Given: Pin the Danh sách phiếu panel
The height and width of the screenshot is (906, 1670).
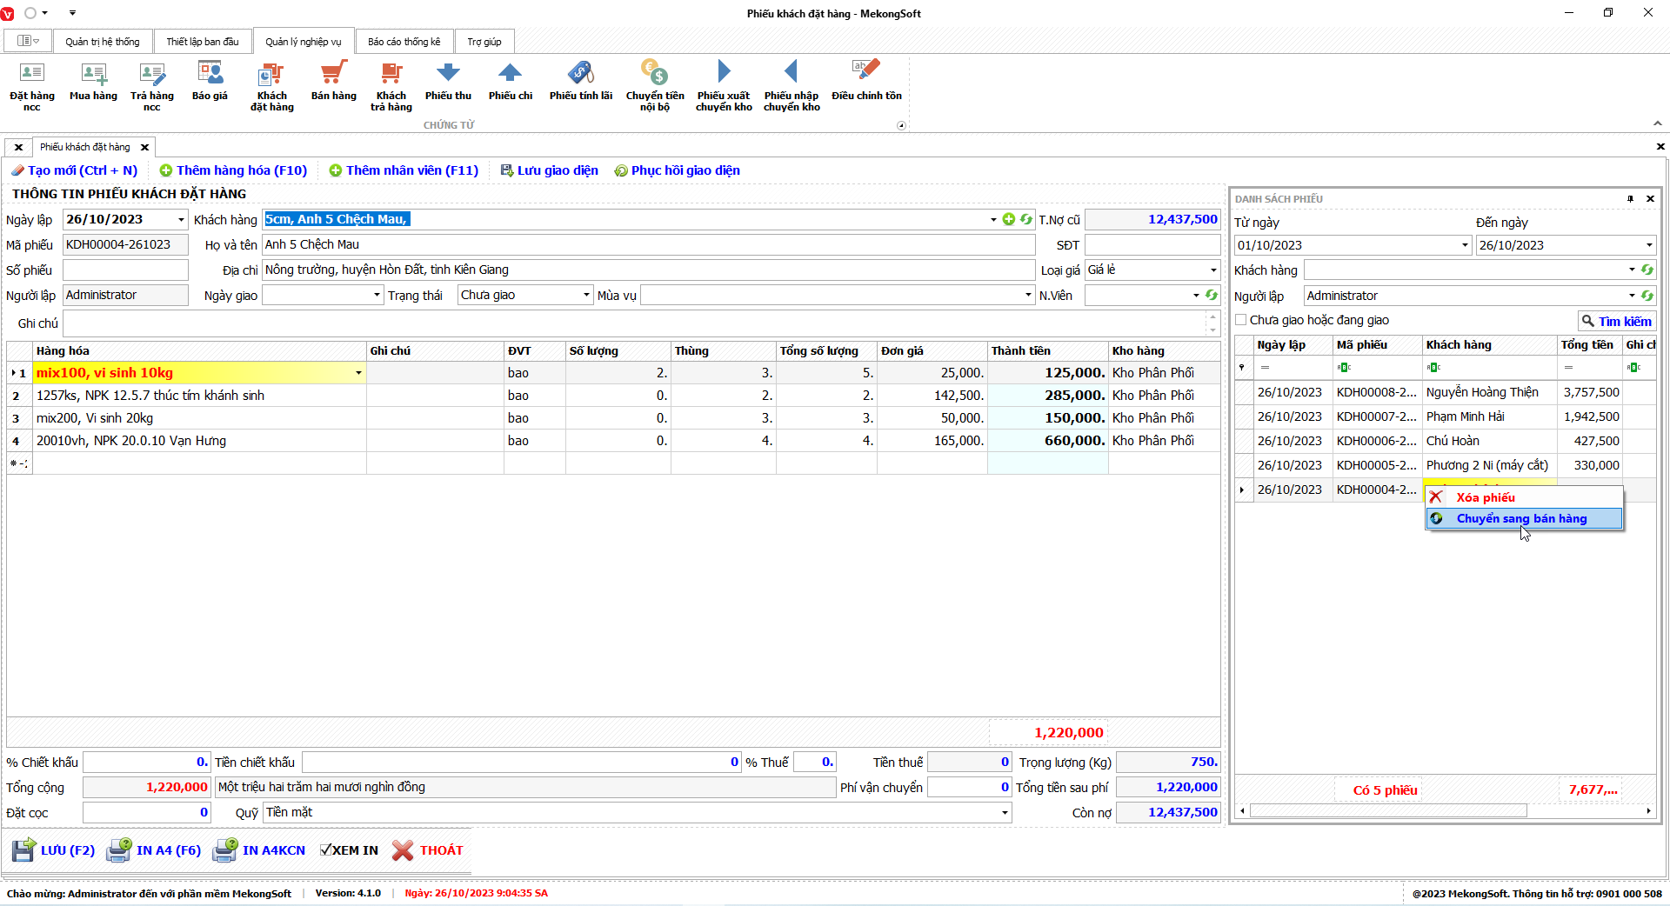Looking at the screenshot, I should pos(1630,199).
